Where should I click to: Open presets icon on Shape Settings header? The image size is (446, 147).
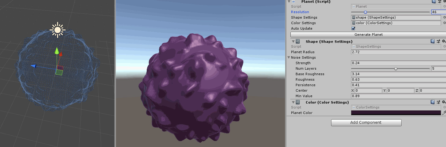[439, 41]
